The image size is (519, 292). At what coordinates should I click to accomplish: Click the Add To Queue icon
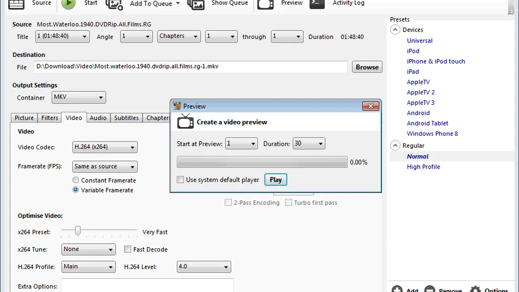point(114,4)
